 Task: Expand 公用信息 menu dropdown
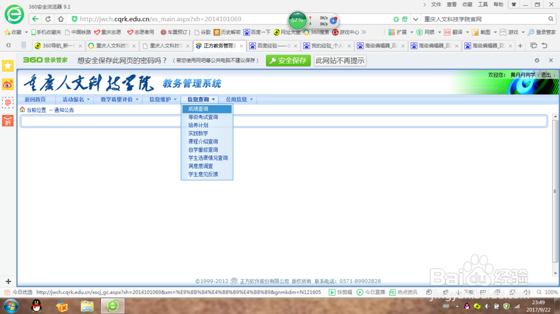239,99
